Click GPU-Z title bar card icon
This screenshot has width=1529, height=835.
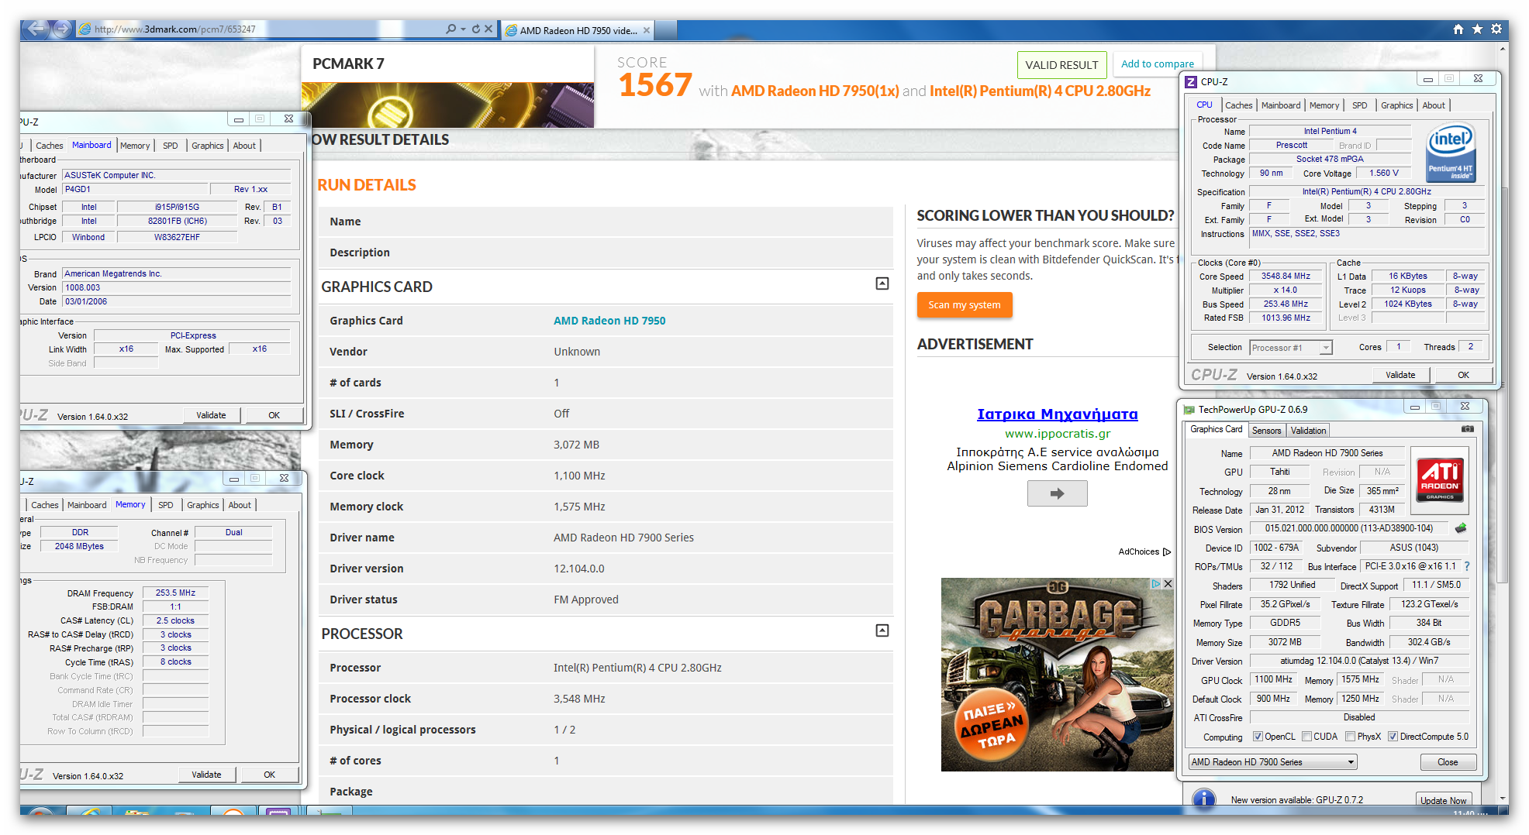1189,410
